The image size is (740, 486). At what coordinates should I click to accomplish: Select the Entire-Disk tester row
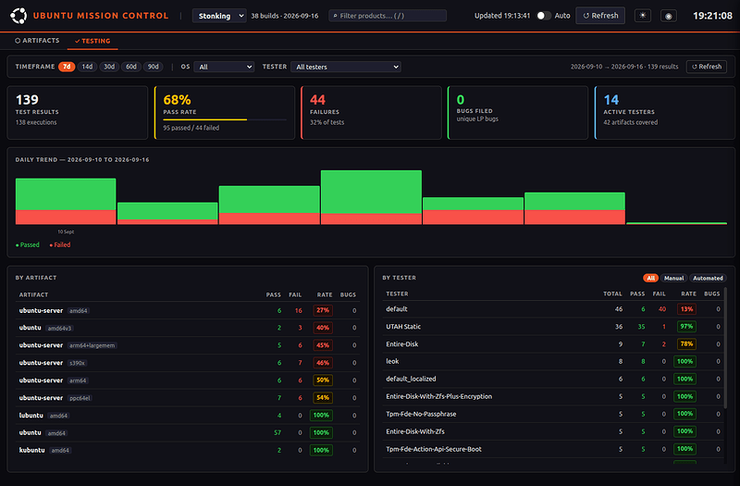pyautogui.click(x=552, y=343)
